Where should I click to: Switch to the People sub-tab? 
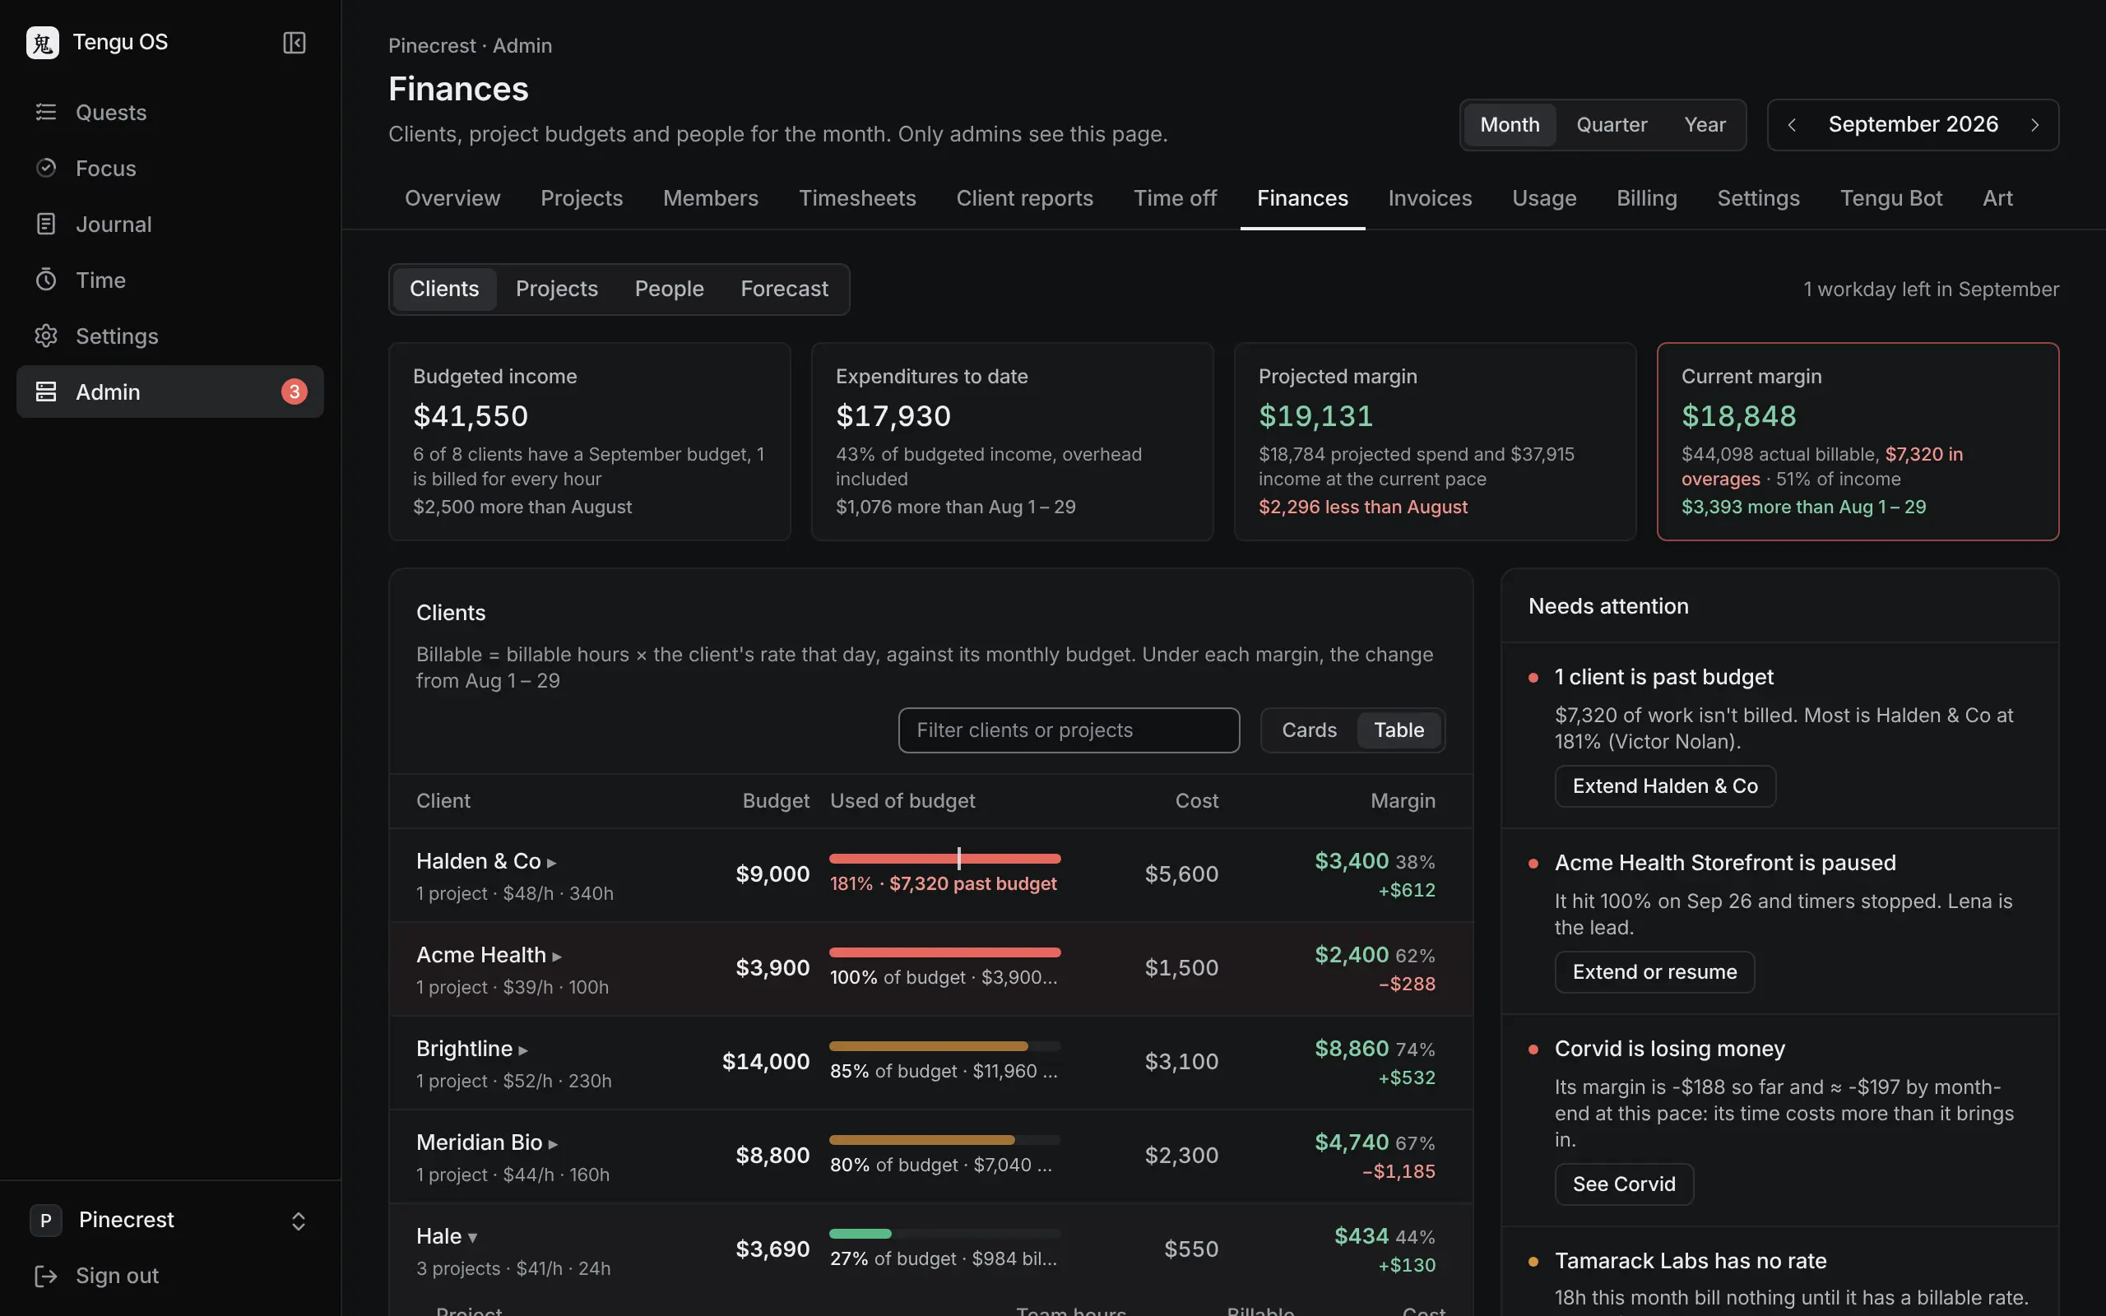669,289
